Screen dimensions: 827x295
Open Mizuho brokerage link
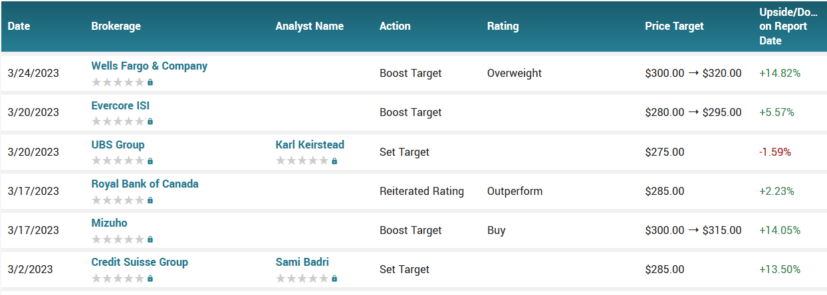109,223
